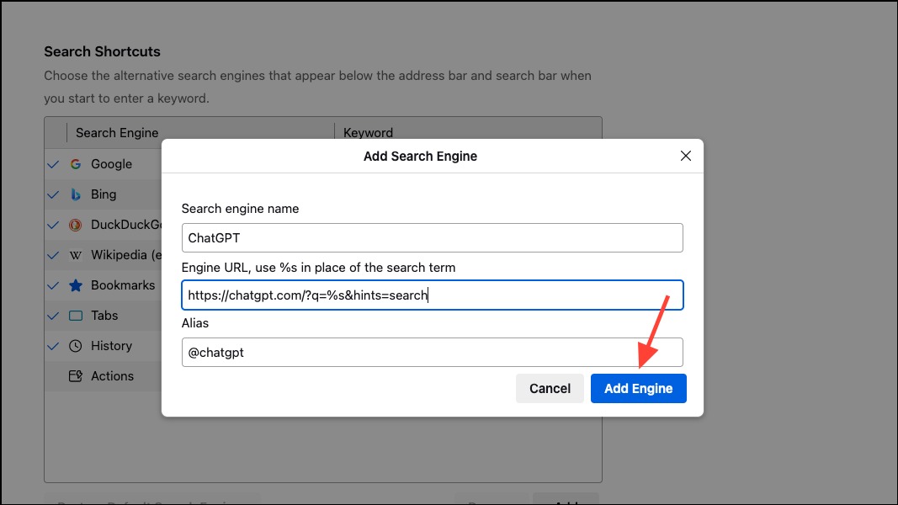Image resolution: width=898 pixels, height=505 pixels.
Task: Dismiss dialog with the Cancel button
Action: tap(550, 388)
